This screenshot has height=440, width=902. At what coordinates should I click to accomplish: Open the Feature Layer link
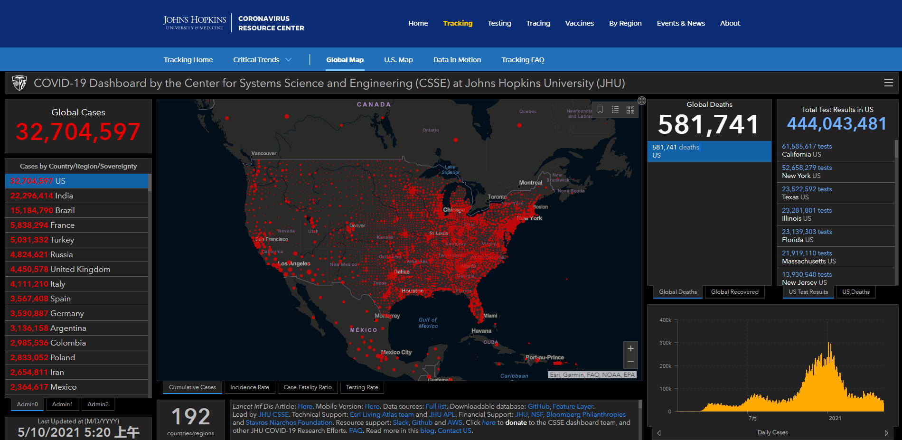[573, 407]
